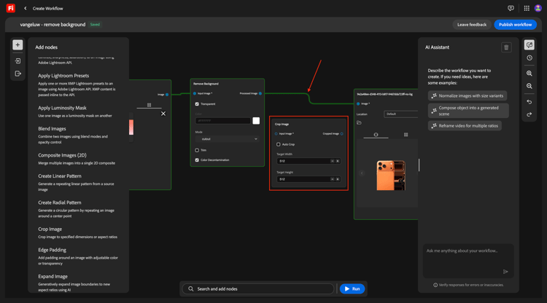
Task: Redo the last action
Action: coord(529,114)
